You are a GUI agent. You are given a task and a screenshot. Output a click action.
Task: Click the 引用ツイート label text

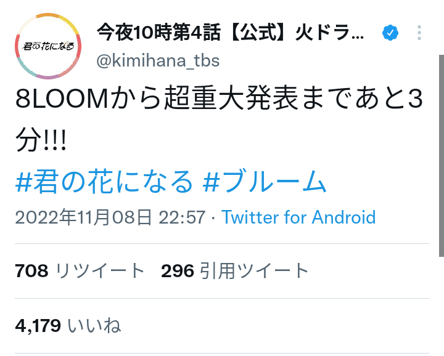click(254, 270)
